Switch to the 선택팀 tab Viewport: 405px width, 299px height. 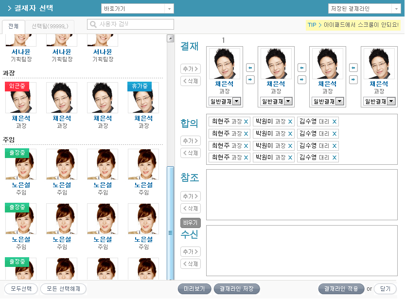[50, 26]
